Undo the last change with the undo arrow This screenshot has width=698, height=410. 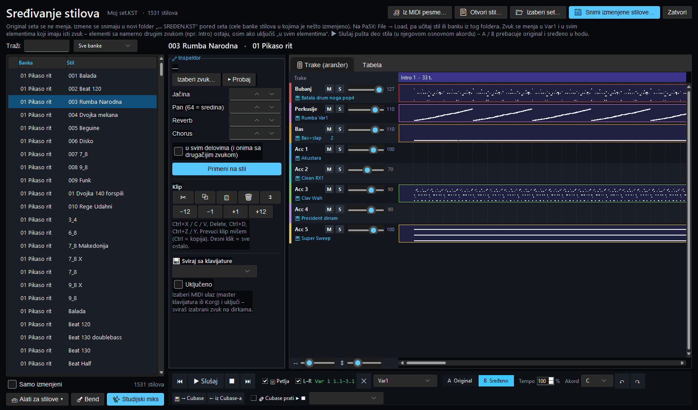pyautogui.click(x=622, y=381)
